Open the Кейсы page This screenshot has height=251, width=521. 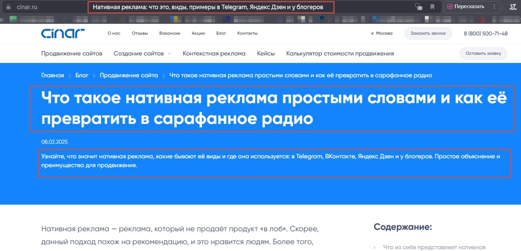coord(266,53)
